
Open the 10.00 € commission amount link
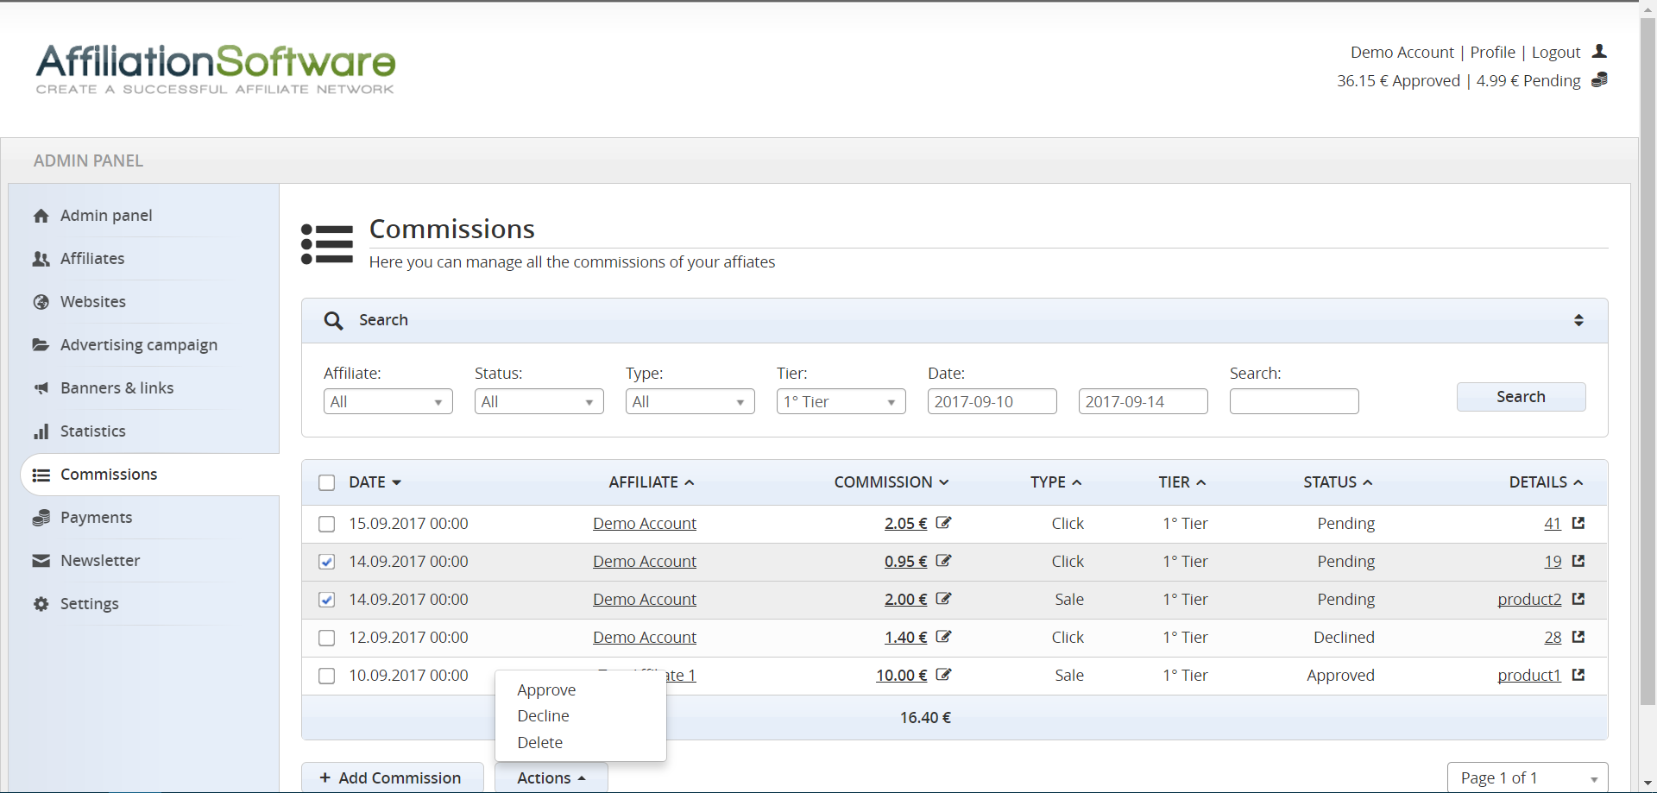tap(902, 676)
